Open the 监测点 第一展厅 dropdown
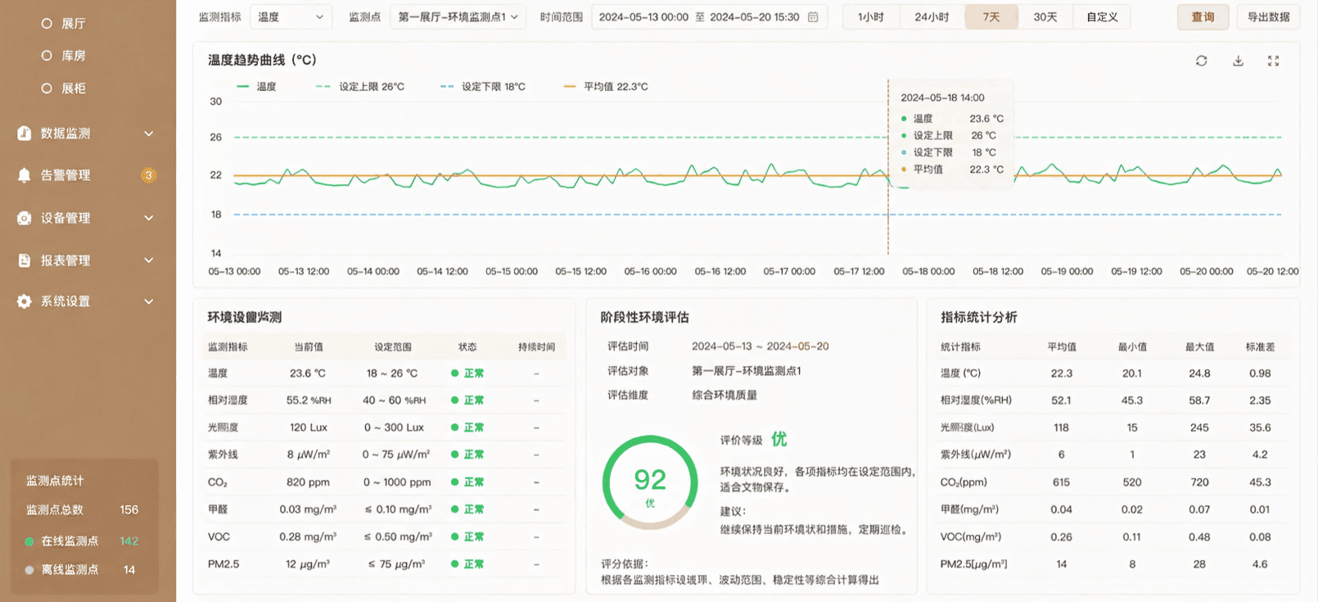Image resolution: width=1318 pixels, height=602 pixels. tap(458, 17)
